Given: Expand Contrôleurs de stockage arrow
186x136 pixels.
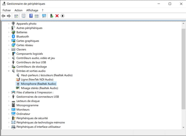Looking at the screenshot, I should click(9, 67).
